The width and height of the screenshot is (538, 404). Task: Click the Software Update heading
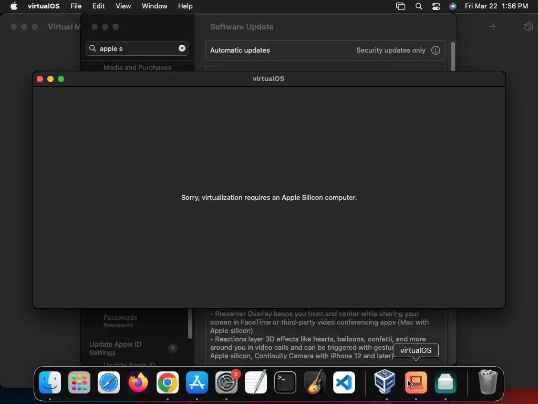[242, 27]
